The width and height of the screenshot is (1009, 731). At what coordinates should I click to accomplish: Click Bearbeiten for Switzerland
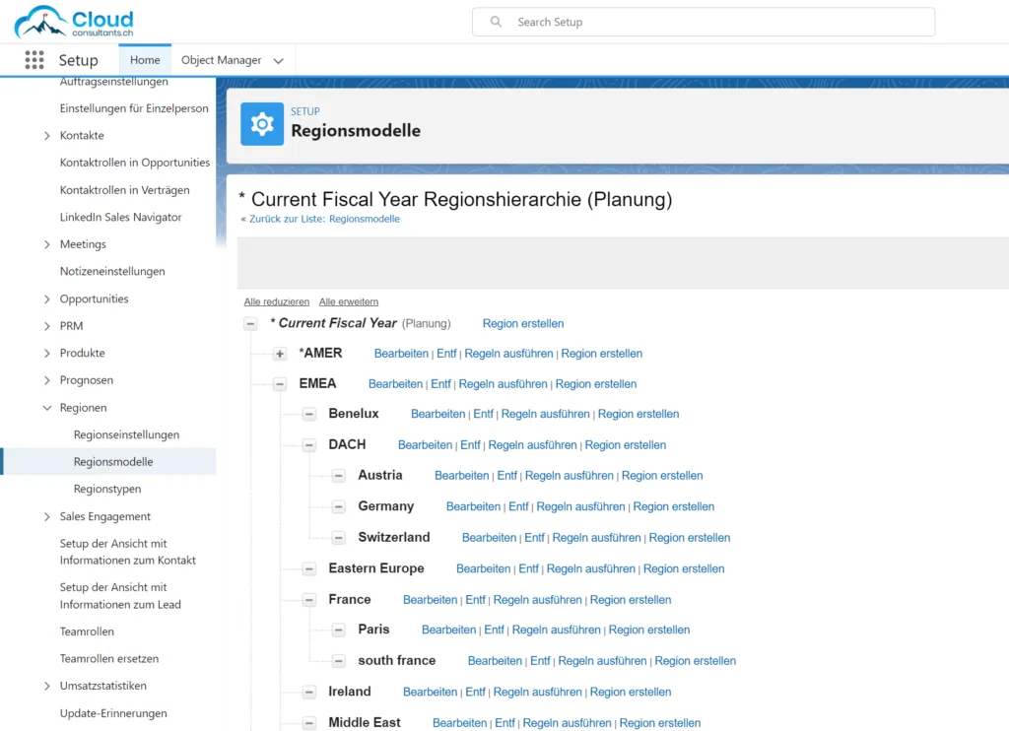pos(489,538)
